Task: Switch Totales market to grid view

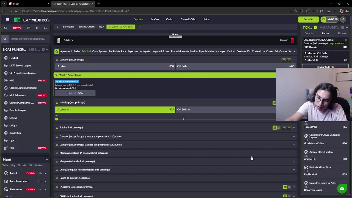Action: (274, 128)
